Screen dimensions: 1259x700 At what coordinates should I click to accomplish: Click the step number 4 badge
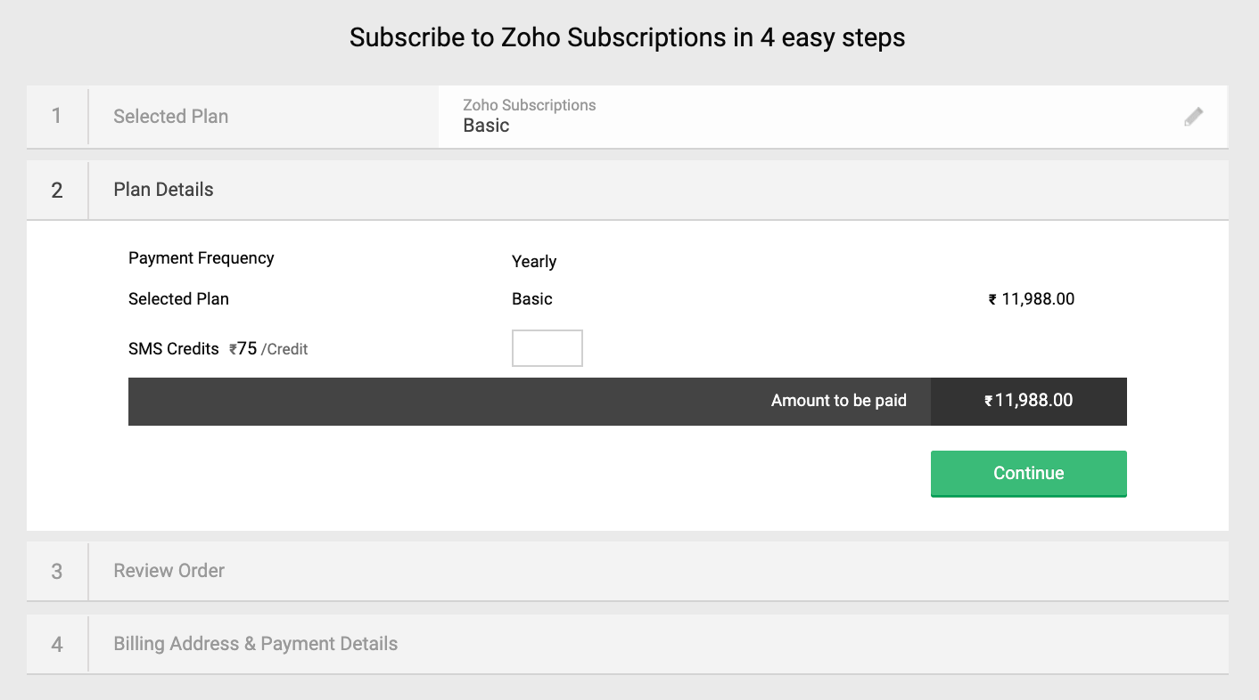[57, 644]
